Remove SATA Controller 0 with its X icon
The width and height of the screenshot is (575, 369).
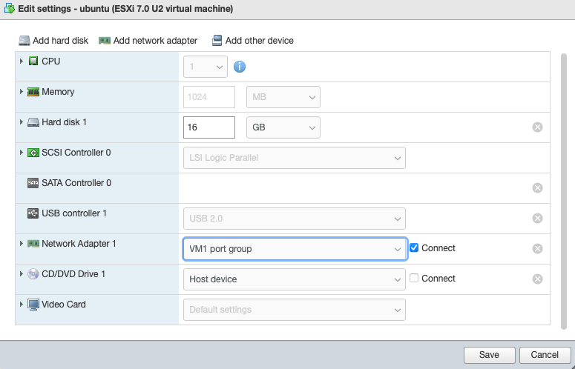(x=538, y=188)
